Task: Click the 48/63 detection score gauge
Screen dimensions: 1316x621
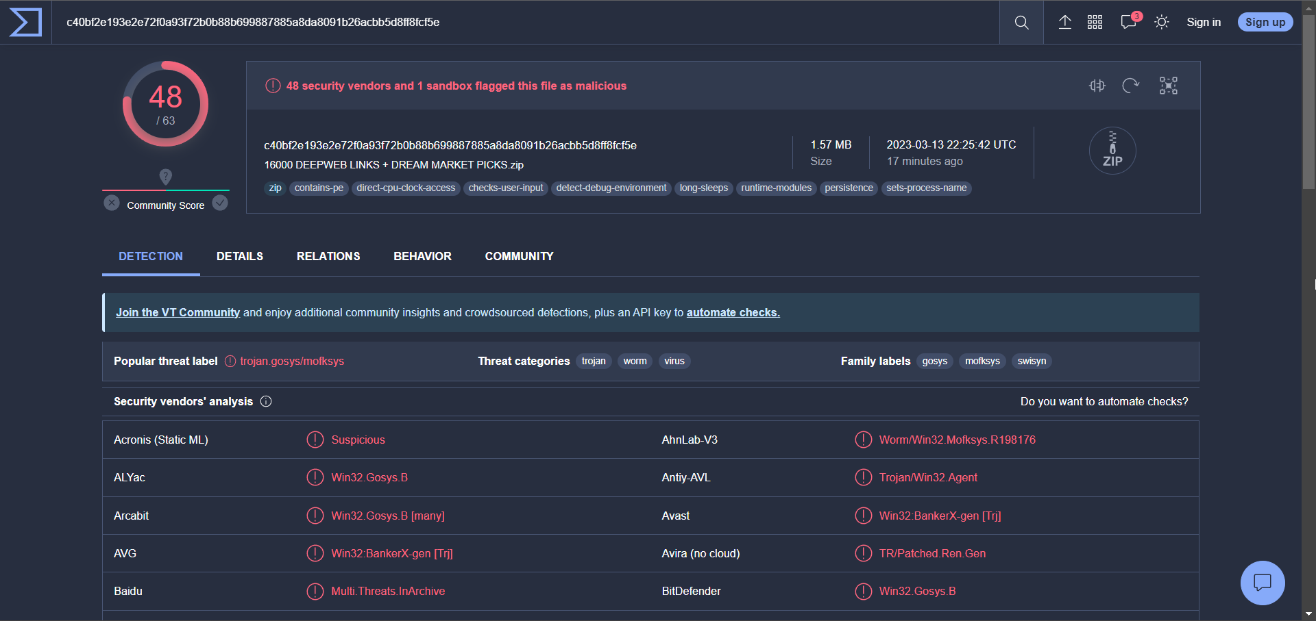Action: (165, 104)
